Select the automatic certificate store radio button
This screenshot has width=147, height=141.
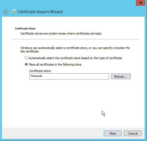pyautogui.click(x=26, y=58)
